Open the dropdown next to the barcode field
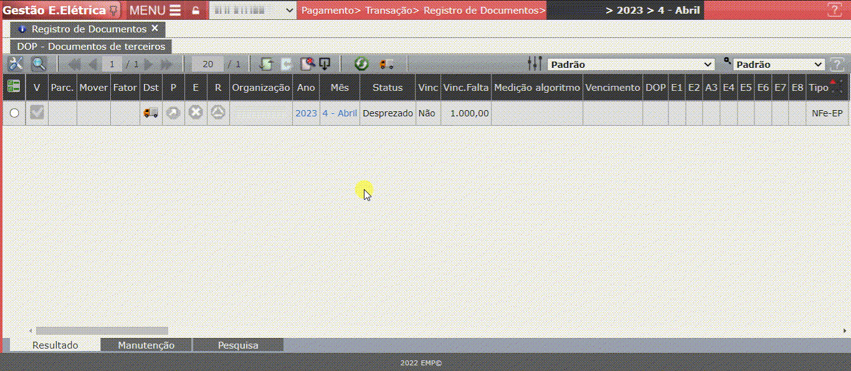 [288, 10]
